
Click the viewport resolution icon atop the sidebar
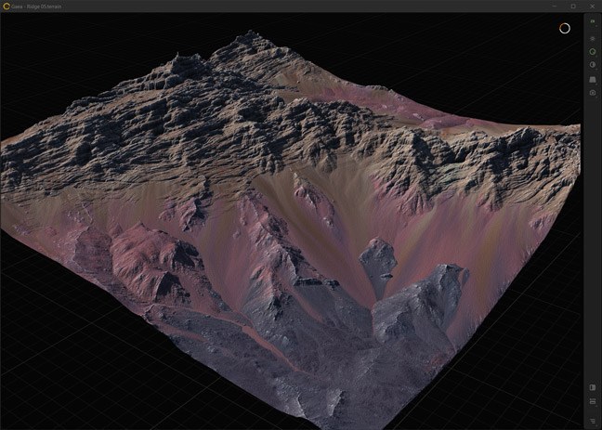coord(593,20)
